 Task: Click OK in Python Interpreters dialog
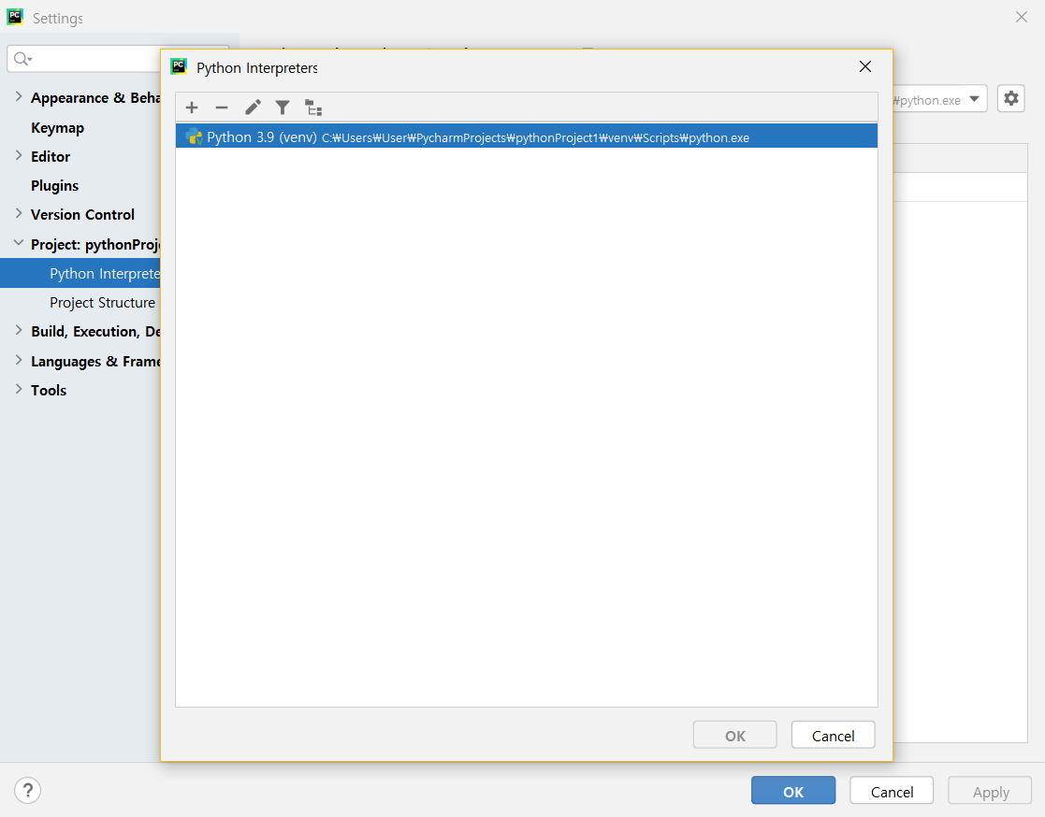click(x=735, y=735)
